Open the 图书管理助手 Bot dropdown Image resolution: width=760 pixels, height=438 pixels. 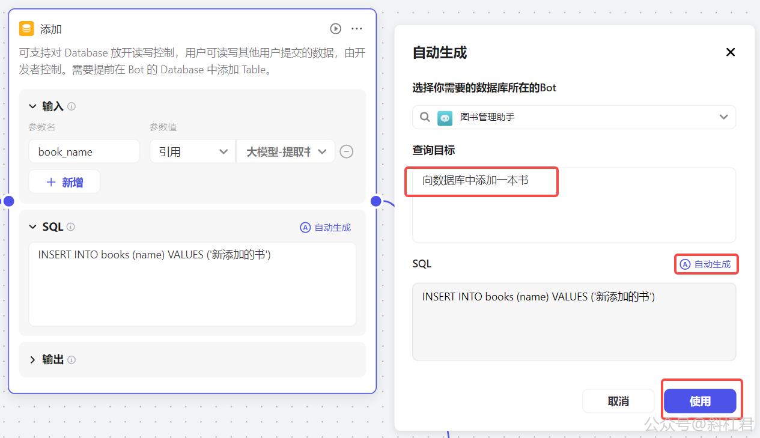click(574, 117)
